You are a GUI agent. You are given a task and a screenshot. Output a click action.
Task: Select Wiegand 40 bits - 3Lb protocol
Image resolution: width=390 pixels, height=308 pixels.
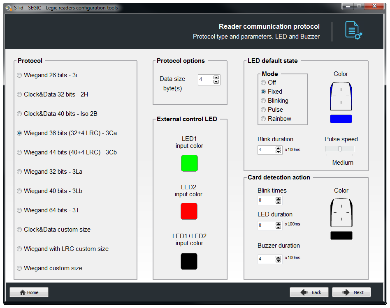(49, 191)
